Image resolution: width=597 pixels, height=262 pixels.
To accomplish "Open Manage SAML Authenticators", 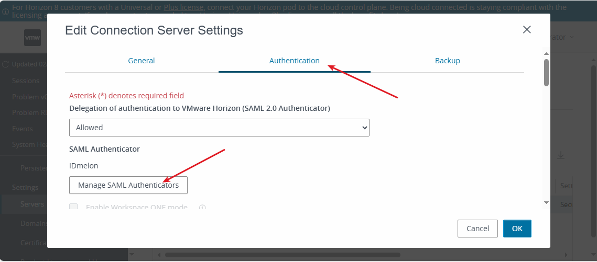I will (x=128, y=185).
